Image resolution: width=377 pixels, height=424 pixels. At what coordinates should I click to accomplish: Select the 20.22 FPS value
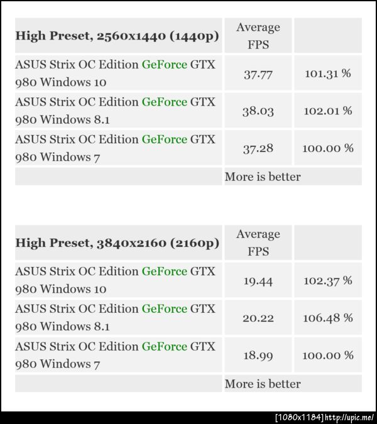click(258, 318)
